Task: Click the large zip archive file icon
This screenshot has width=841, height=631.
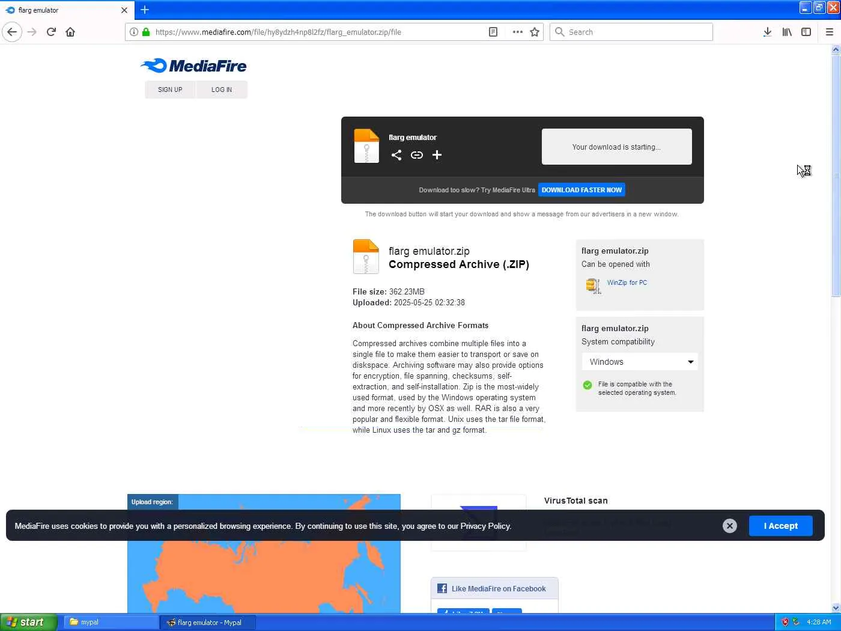Action: [x=366, y=257]
